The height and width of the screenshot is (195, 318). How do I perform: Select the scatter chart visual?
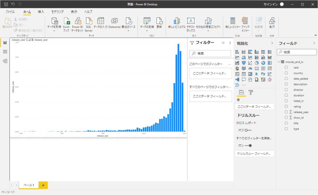(x=250, y=63)
